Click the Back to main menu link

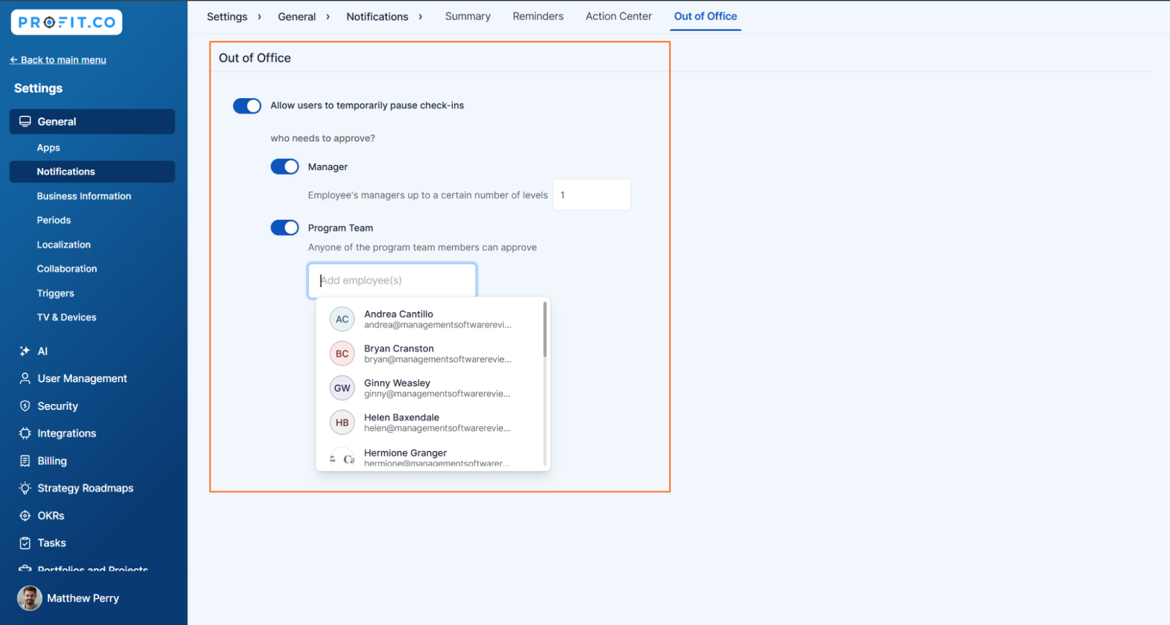pos(58,60)
